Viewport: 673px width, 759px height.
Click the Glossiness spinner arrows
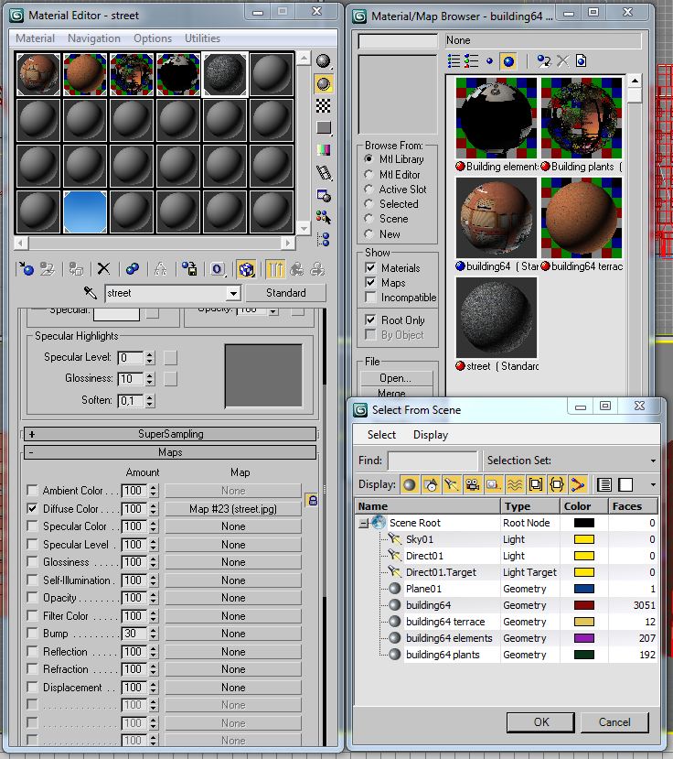(x=150, y=379)
